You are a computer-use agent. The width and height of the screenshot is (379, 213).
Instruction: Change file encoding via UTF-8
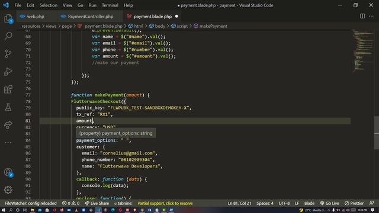[x=284, y=204]
